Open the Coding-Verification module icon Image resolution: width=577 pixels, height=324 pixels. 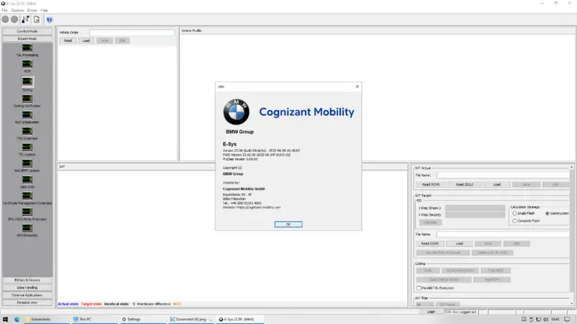pyautogui.click(x=27, y=99)
